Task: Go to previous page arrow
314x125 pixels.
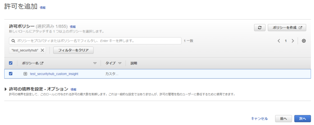Action: tap(279, 41)
